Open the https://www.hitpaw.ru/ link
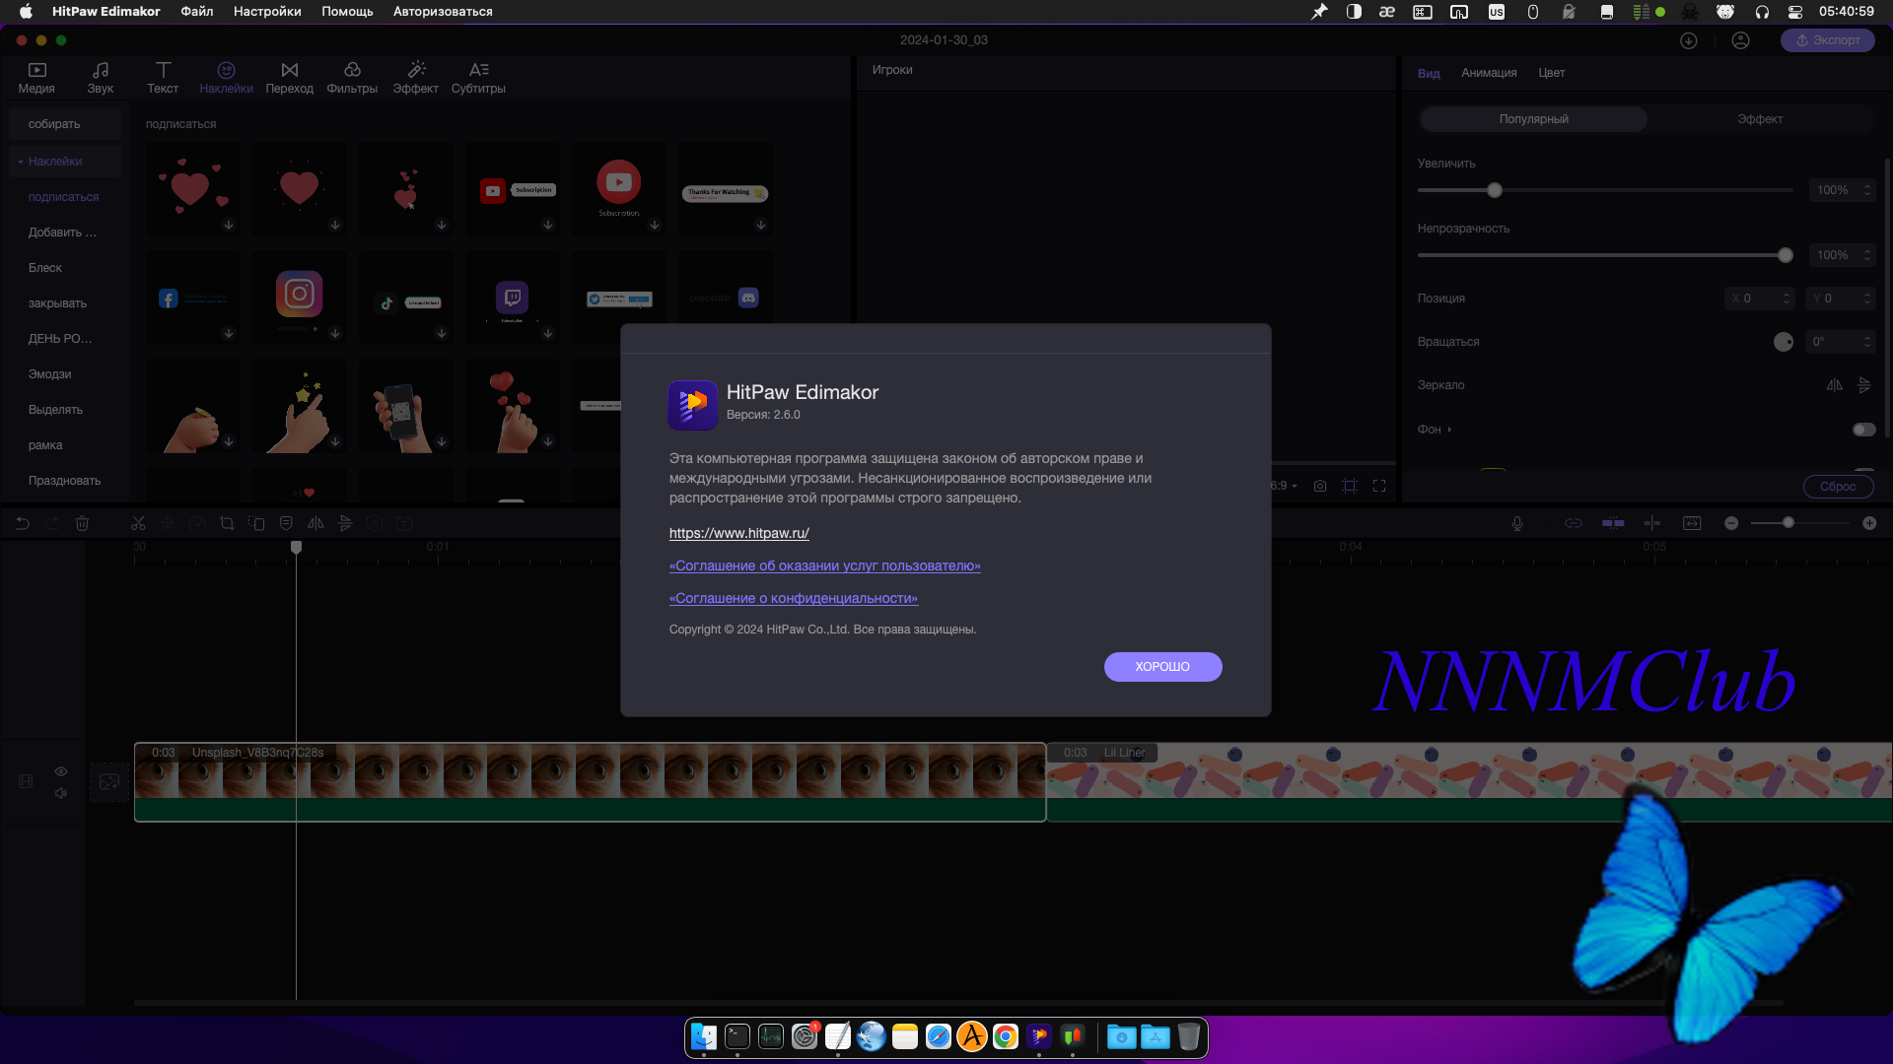Screen dimensions: 1893x1064 click(738, 533)
